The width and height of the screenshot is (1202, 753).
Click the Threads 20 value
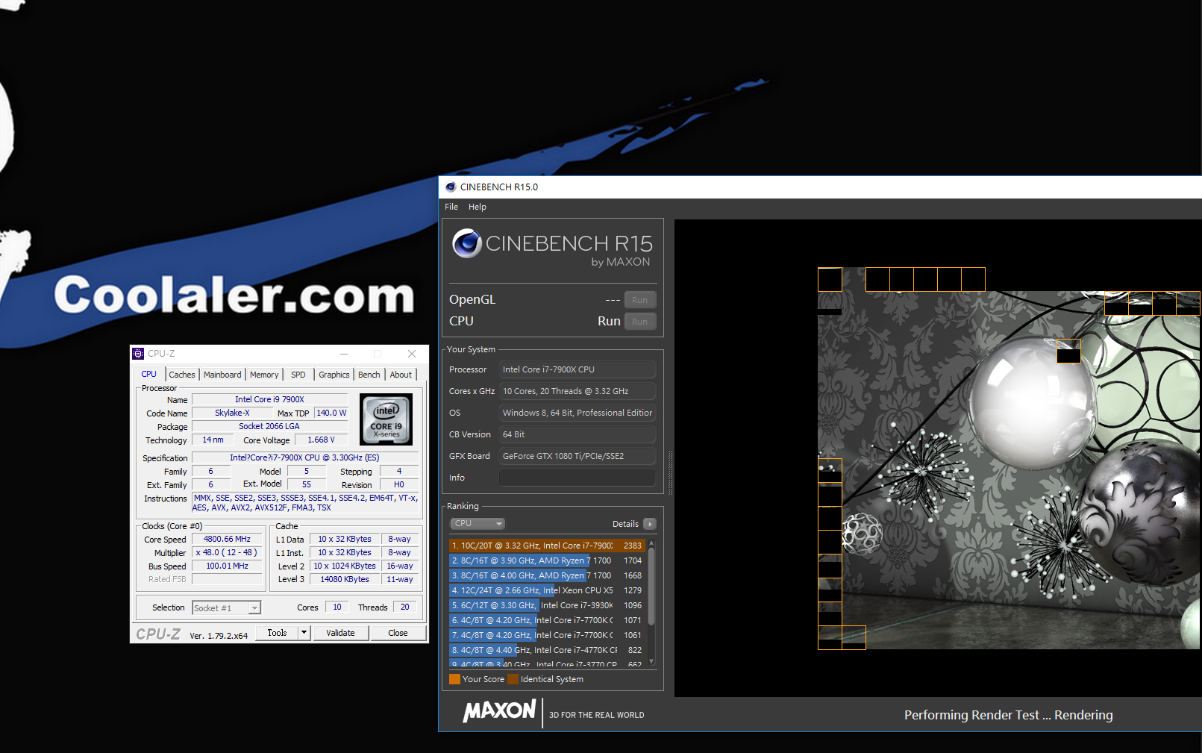point(405,607)
